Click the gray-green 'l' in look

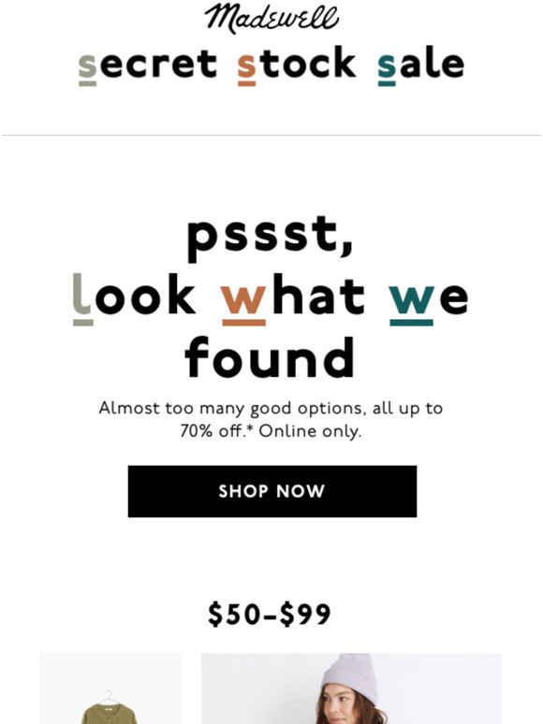point(83,299)
